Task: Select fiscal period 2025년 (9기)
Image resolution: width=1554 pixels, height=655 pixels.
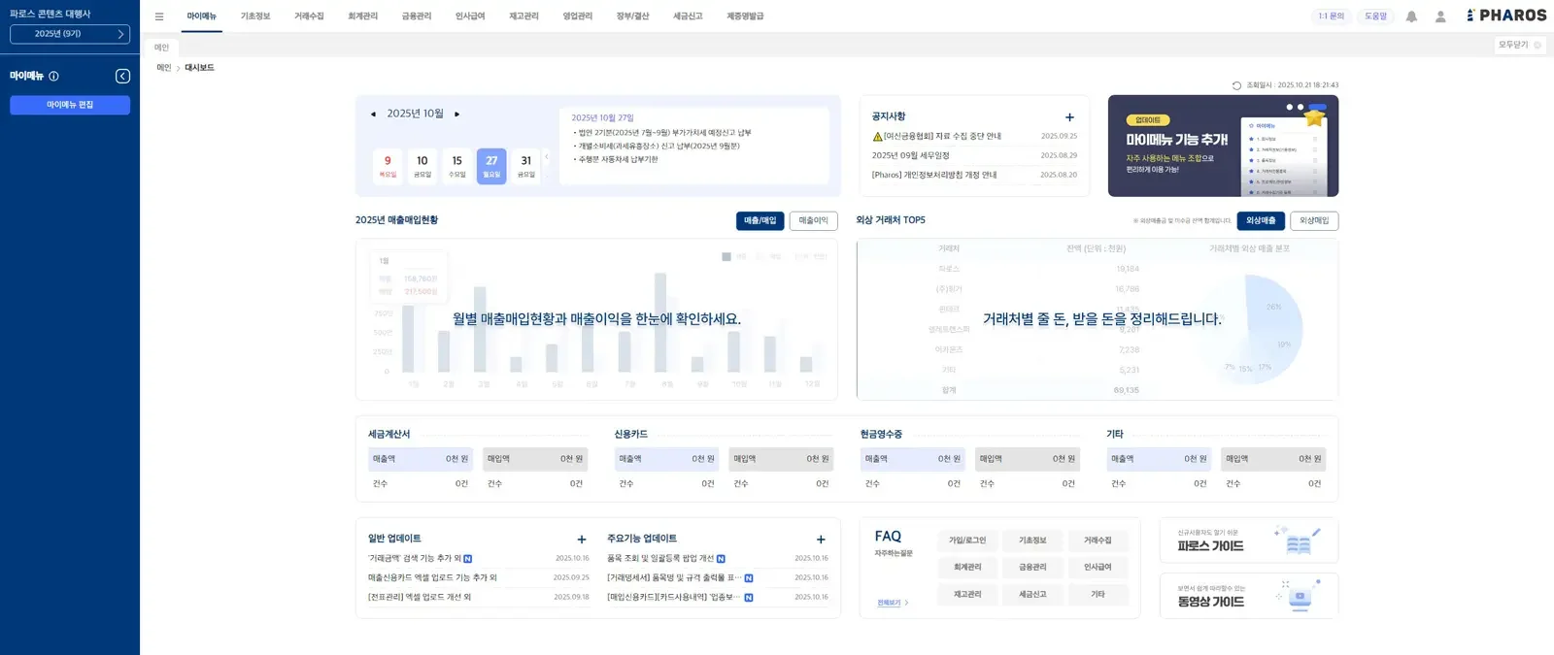Action: tap(70, 34)
